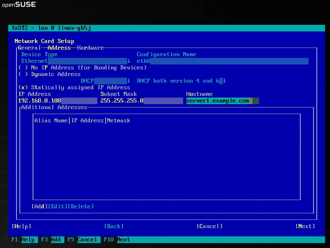Image resolution: width=330 pixels, height=248 pixels.
Task: Click the IP Address field 192.168.0.100
Action: (x=58, y=101)
